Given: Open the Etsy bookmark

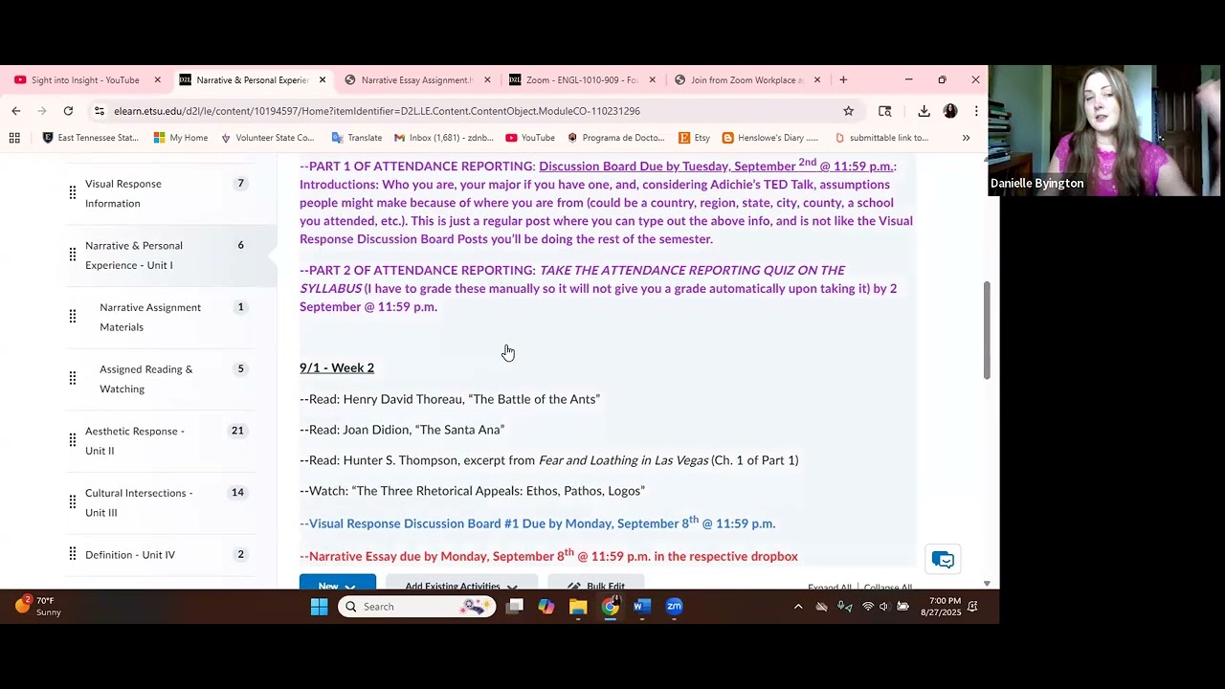Looking at the screenshot, I should click(x=694, y=138).
